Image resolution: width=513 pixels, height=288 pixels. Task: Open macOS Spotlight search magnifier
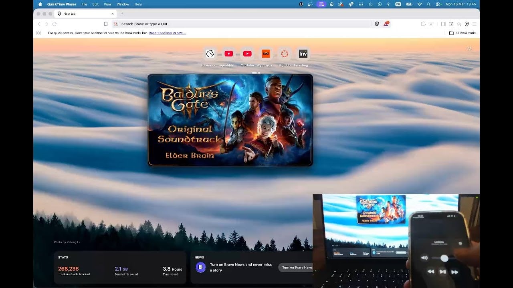pos(428,4)
